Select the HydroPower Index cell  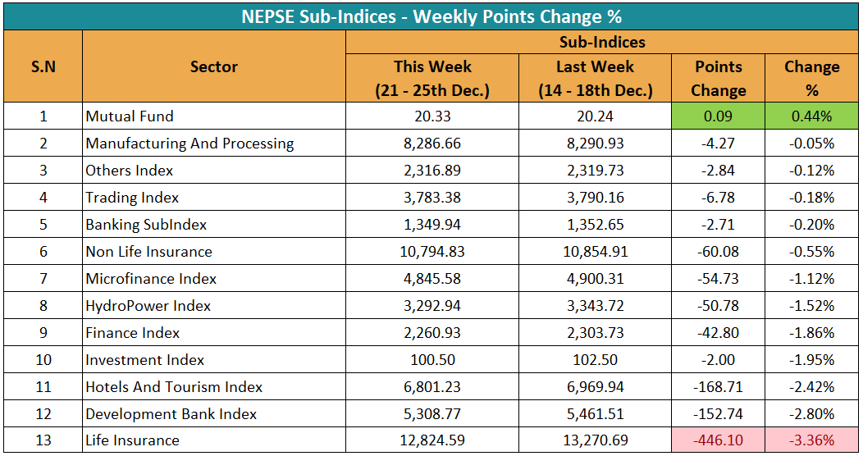[148, 306]
